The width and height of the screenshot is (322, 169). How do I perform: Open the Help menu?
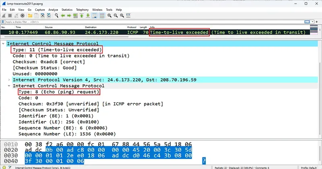pos(119,10)
